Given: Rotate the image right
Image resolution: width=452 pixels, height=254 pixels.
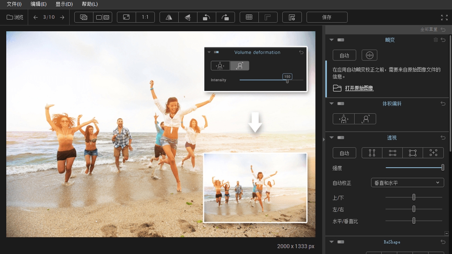Looking at the screenshot, I should click(225, 17).
